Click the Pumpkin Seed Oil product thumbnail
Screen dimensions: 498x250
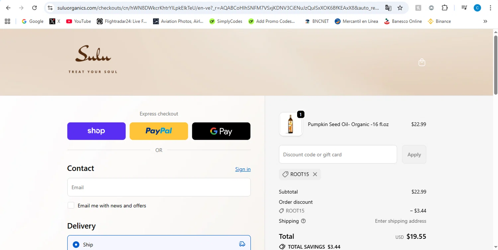pyautogui.click(x=291, y=124)
